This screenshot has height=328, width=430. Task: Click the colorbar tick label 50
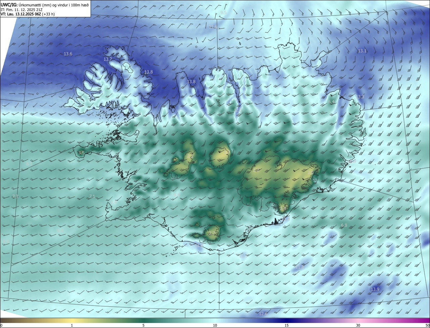pyautogui.click(x=427, y=325)
